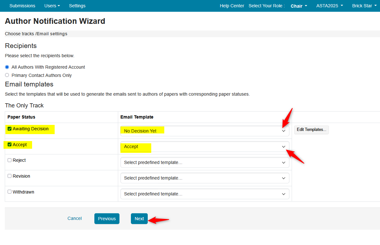
Task: Open the ASTA2025 conference dropdown
Action: pos(329,6)
